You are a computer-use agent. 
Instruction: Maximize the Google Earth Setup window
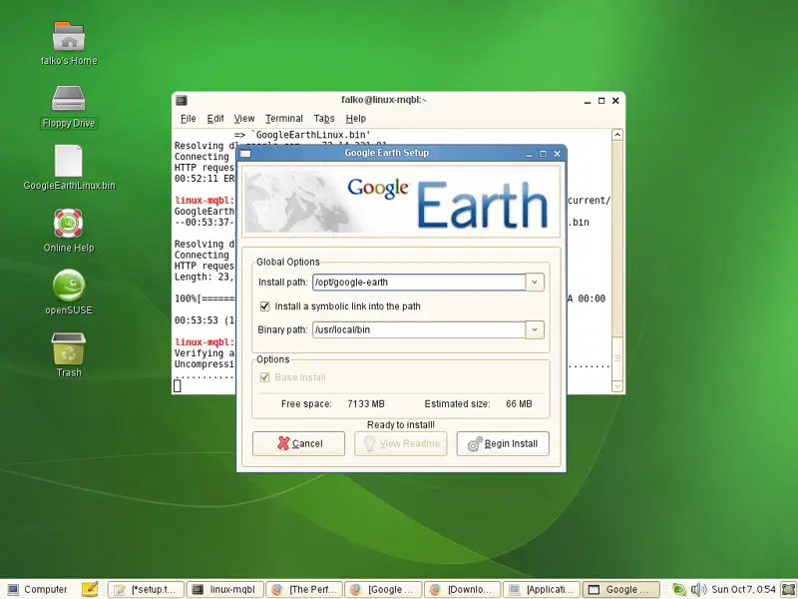pyautogui.click(x=543, y=154)
